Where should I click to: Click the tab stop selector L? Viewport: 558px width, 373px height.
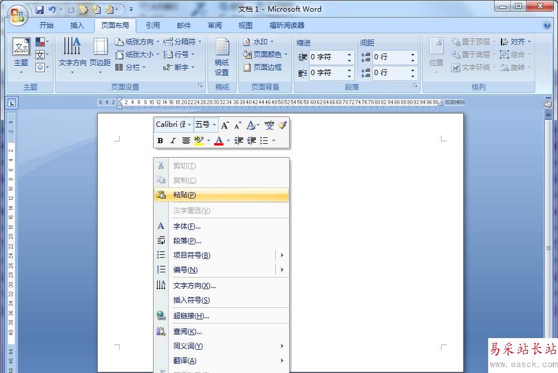[x=12, y=103]
